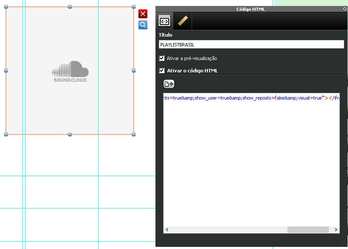Click the top-center resize handle of widget

click(x=70, y=7)
